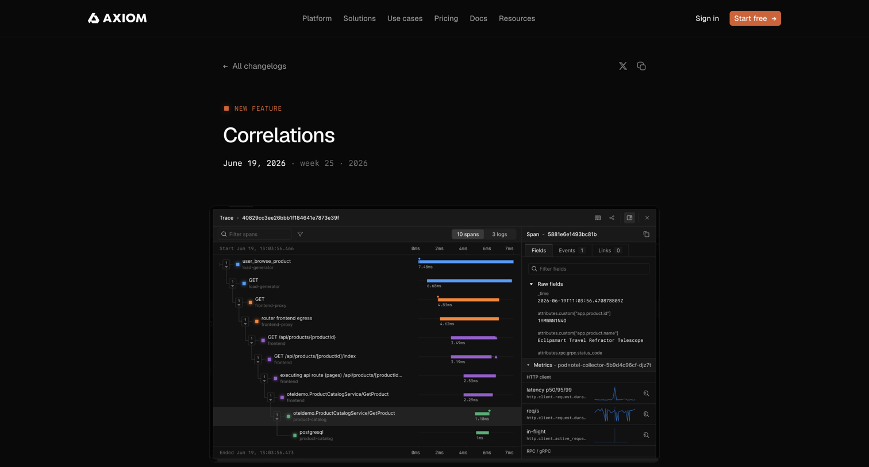Open the span filter funnel icon
Viewport: 869px width, 467px height.
click(x=300, y=234)
